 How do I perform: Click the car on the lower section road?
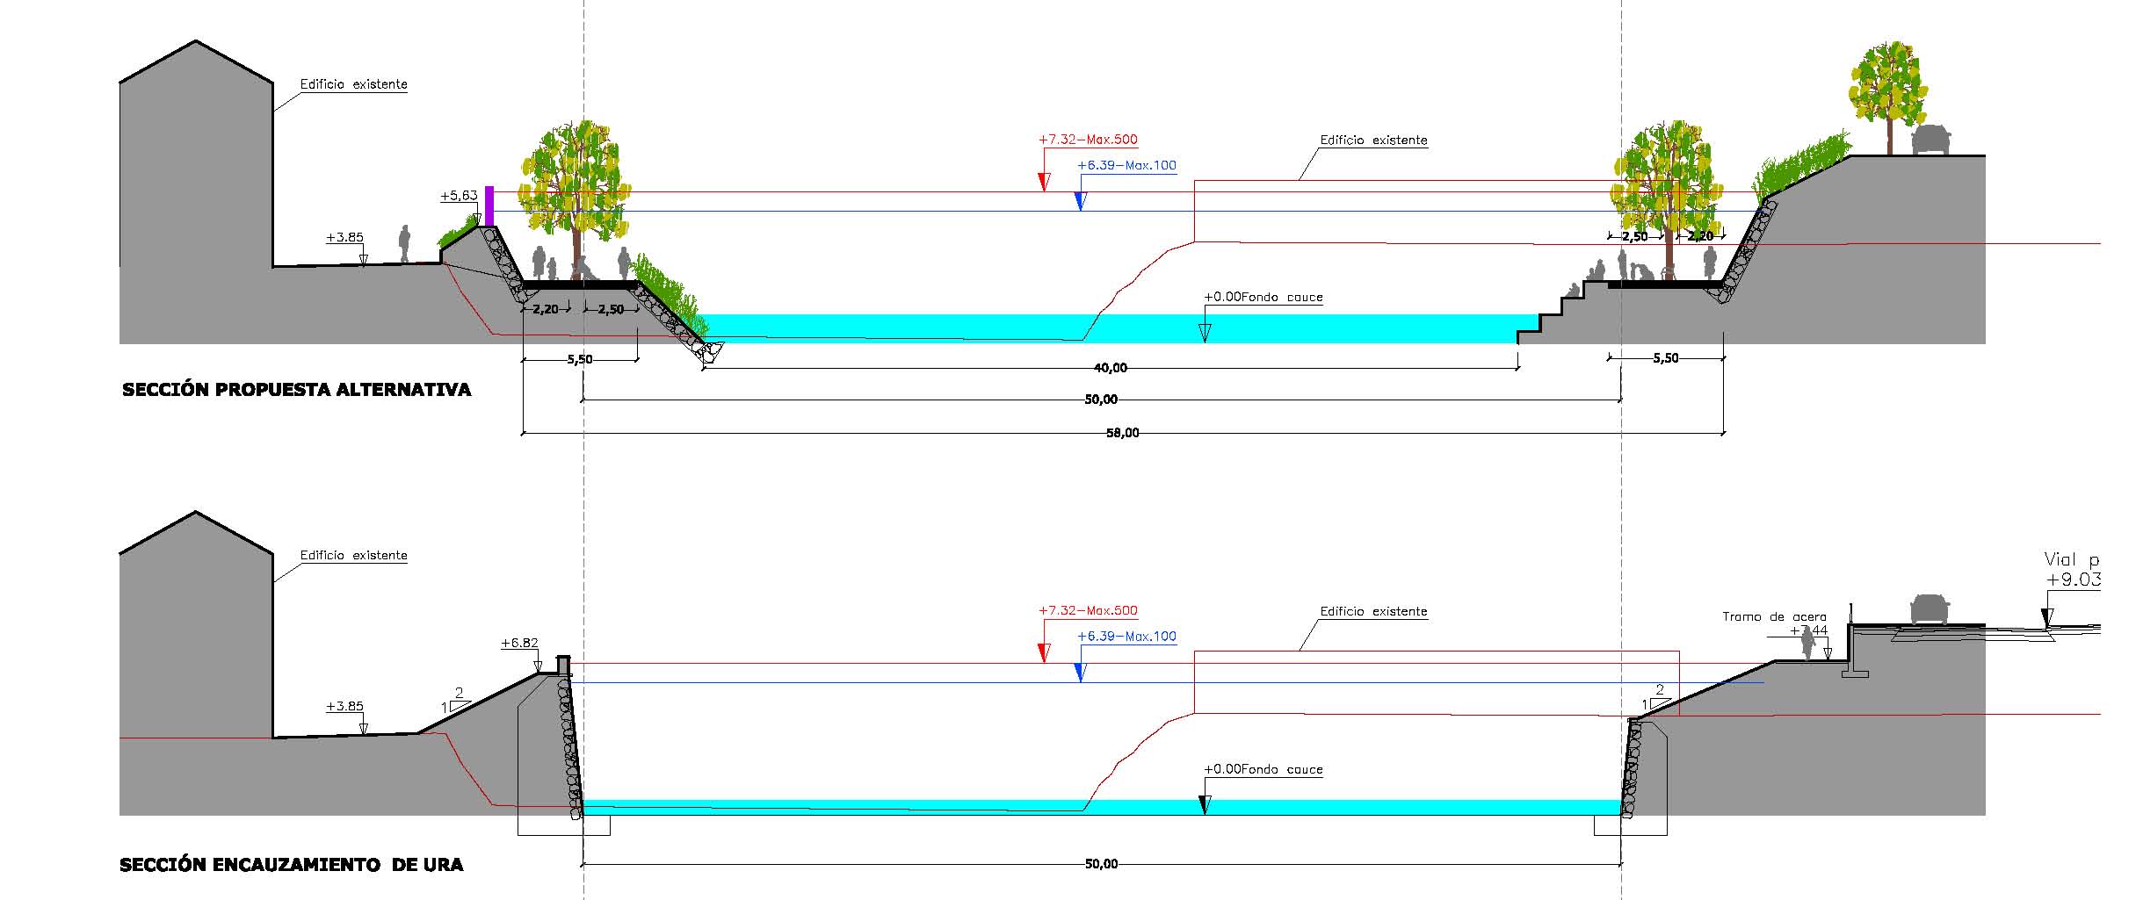(x=1930, y=608)
